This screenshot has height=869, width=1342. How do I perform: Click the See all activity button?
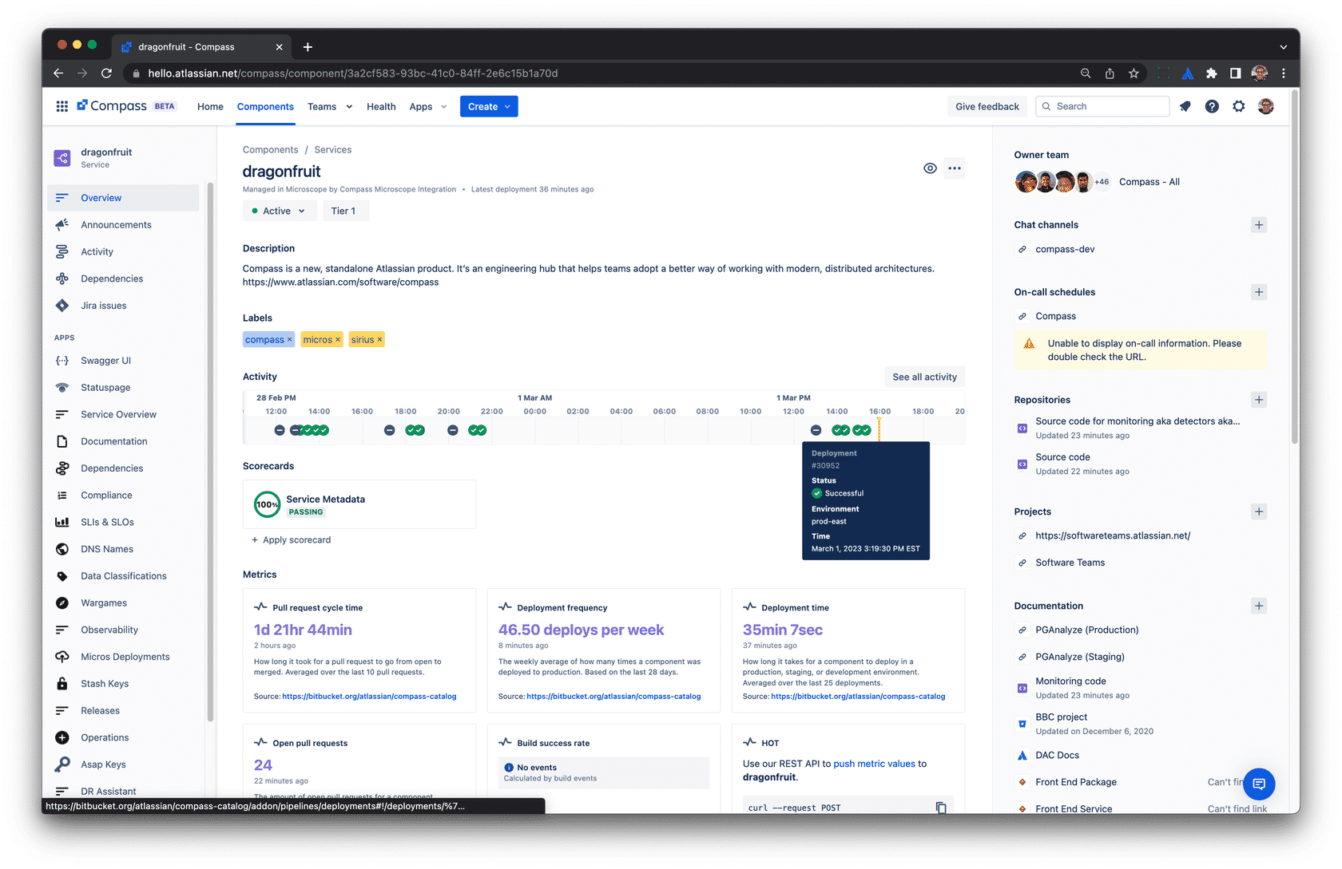pos(924,377)
